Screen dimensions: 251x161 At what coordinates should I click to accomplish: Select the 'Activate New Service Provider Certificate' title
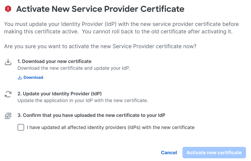point(100,9)
